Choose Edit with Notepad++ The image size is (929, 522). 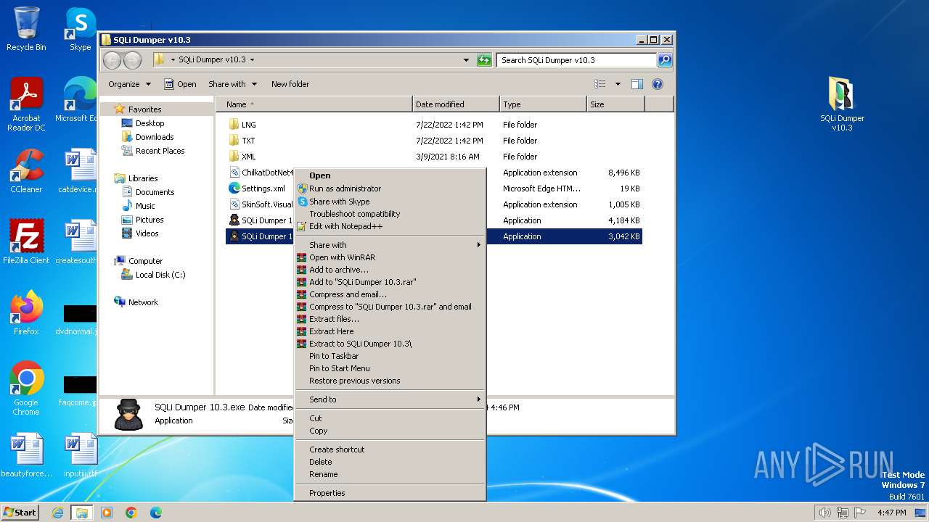390,226
